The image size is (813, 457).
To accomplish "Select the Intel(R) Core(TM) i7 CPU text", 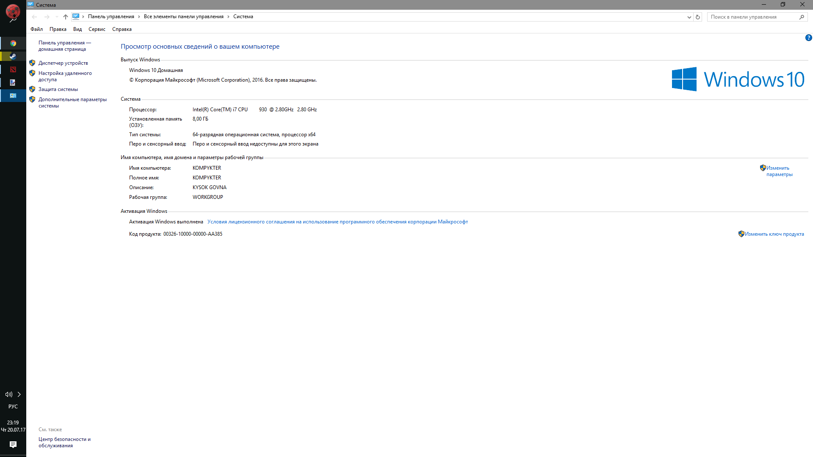I will coord(220,110).
